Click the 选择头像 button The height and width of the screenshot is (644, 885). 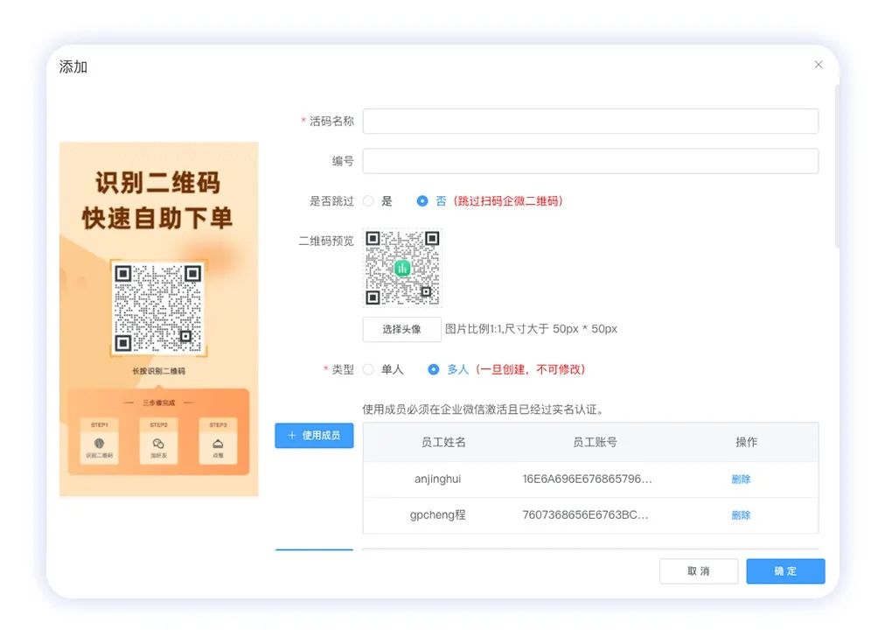coord(401,329)
